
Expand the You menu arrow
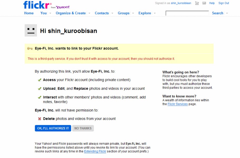(x=50, y=13)
